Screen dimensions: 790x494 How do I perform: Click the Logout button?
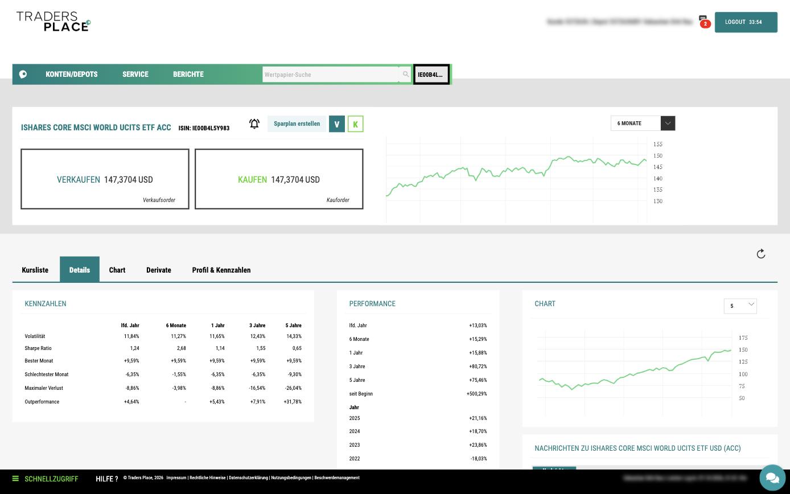[x=746, y=22]
